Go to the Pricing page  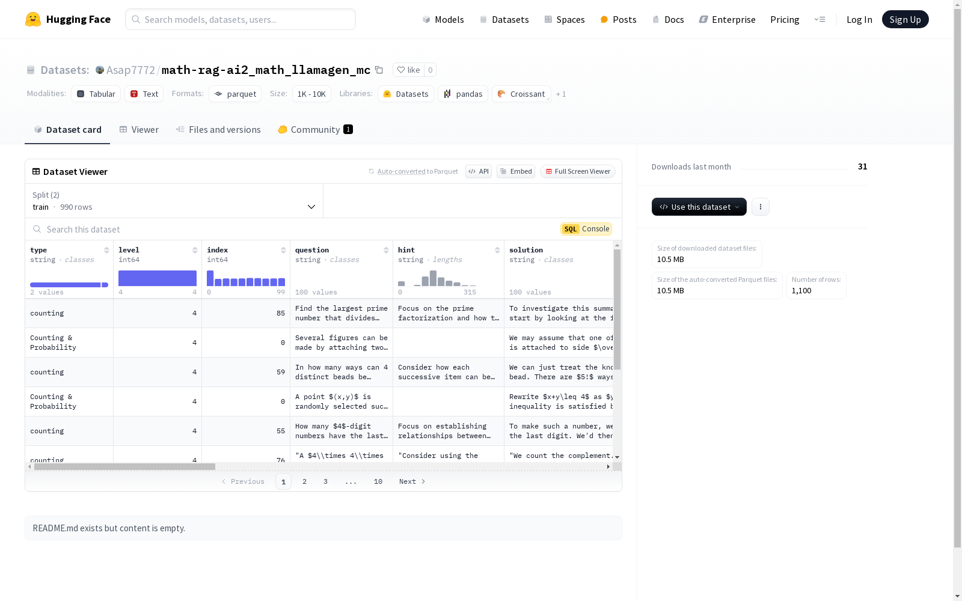click(785, 19)
